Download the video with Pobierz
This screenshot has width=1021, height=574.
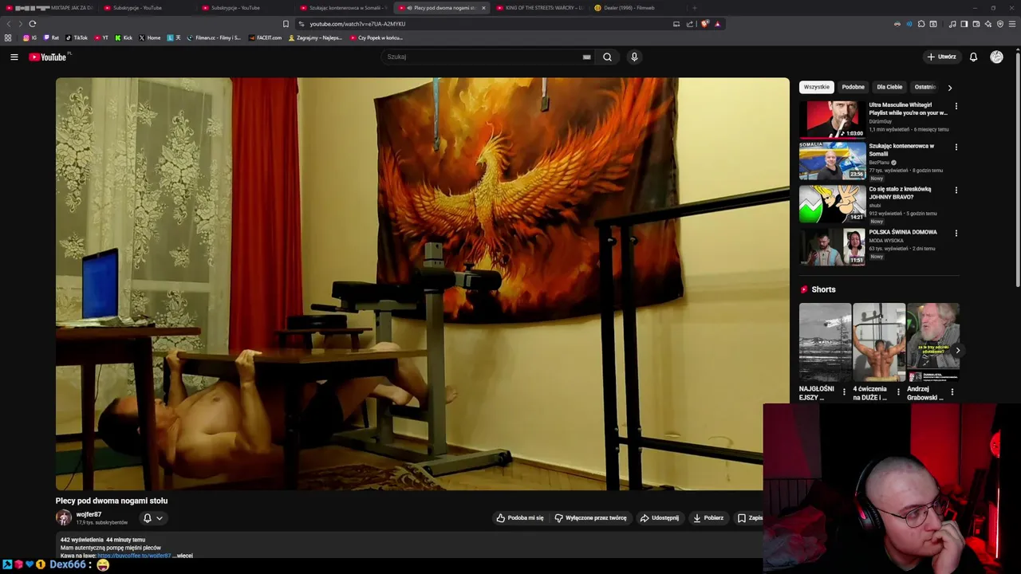click(x=708, y=518)
